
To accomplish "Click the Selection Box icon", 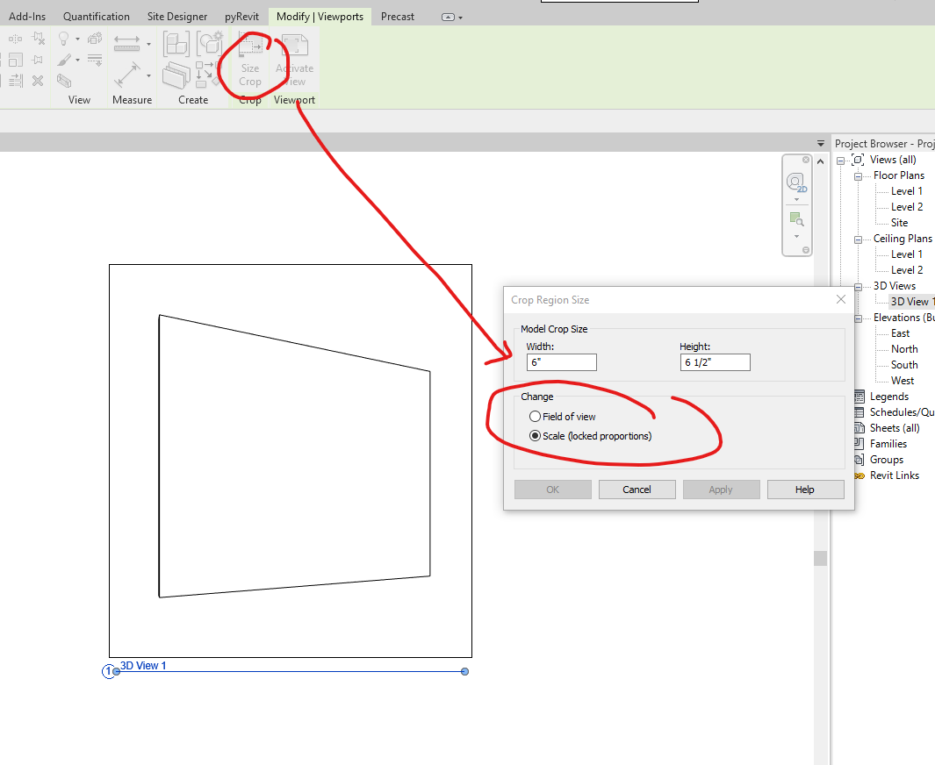I will click(64, 80).
